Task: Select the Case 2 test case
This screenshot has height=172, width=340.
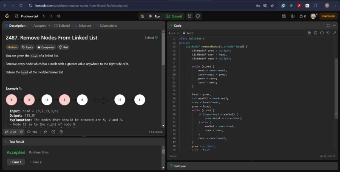Action: (x=37, y=162)
